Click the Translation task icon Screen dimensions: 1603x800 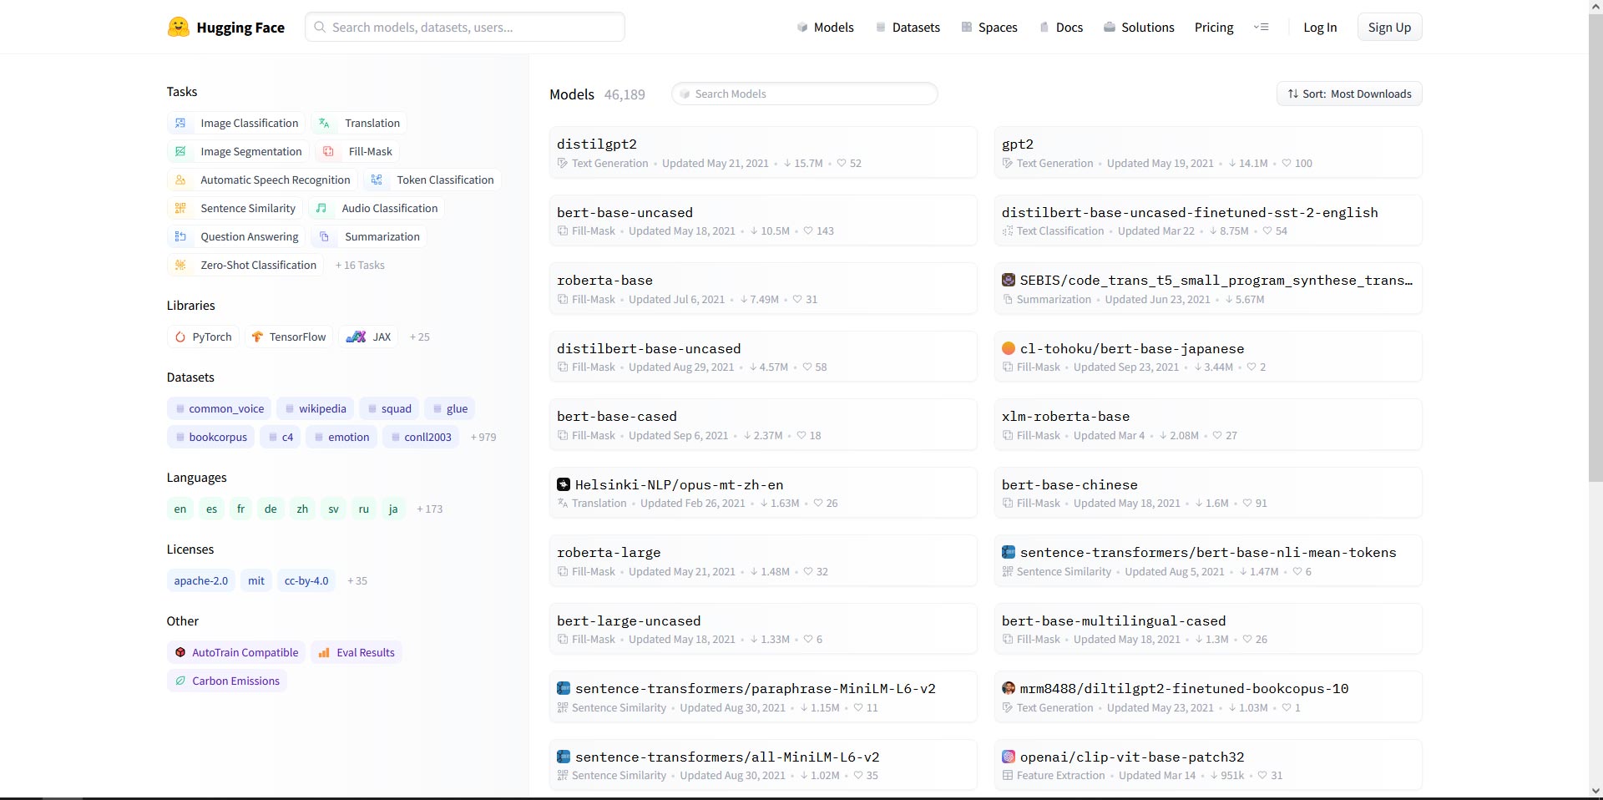point(324,123)
